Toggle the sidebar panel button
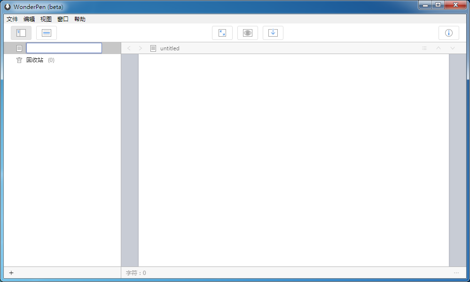470x282 pixels. click(x=21, y=33)
